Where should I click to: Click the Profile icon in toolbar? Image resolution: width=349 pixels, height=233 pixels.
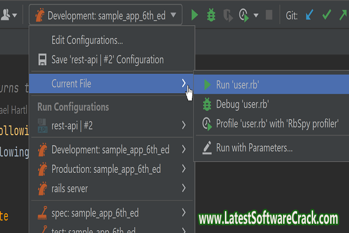click(244, 16)
